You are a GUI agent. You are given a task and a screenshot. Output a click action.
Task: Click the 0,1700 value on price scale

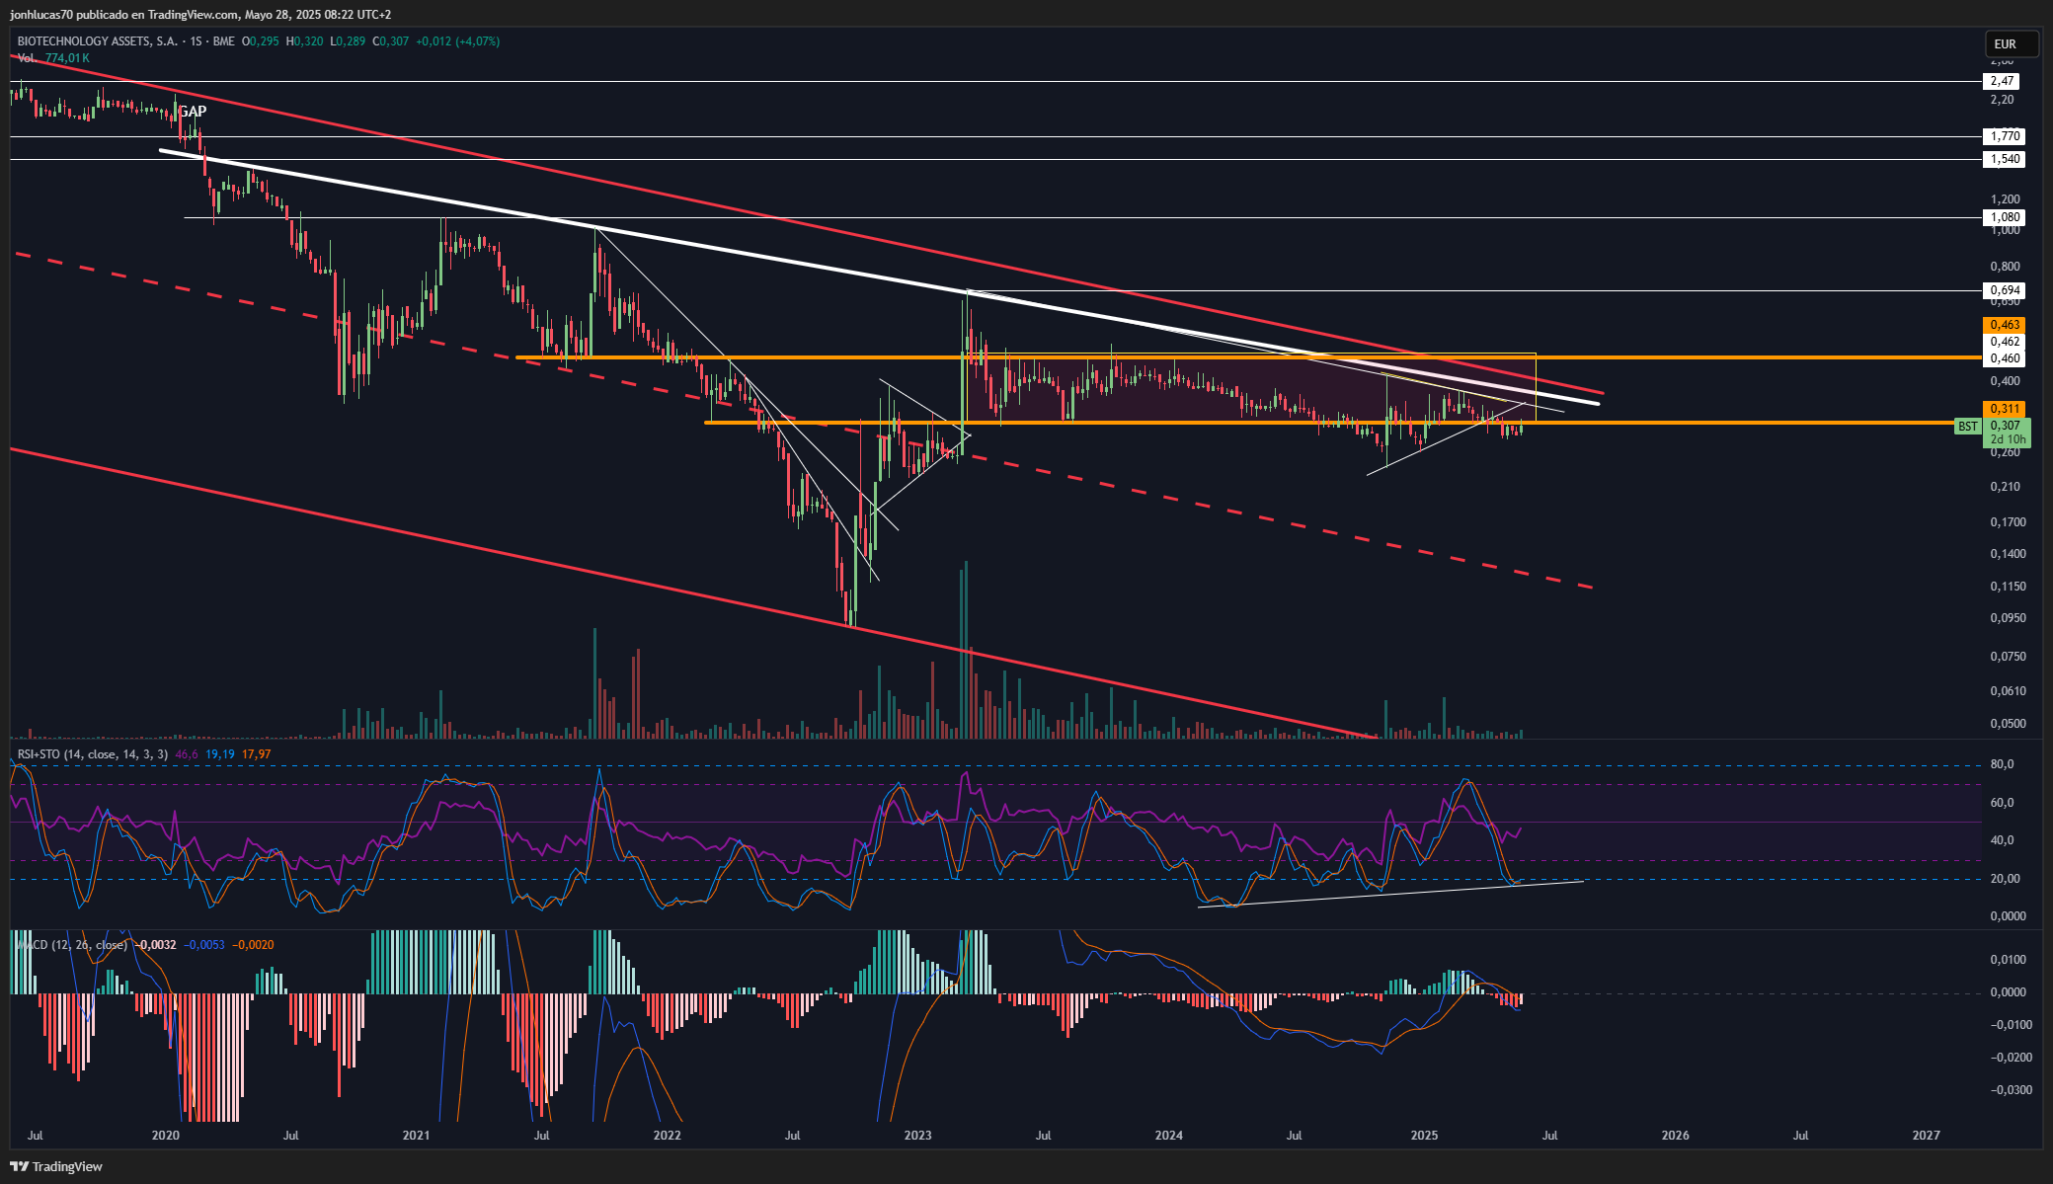2010,522
